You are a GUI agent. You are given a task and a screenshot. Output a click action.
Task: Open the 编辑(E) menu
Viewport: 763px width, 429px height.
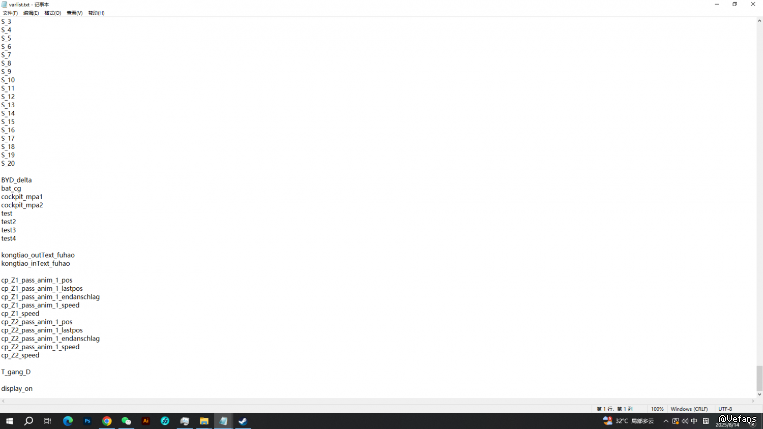[x=31, y=13]
